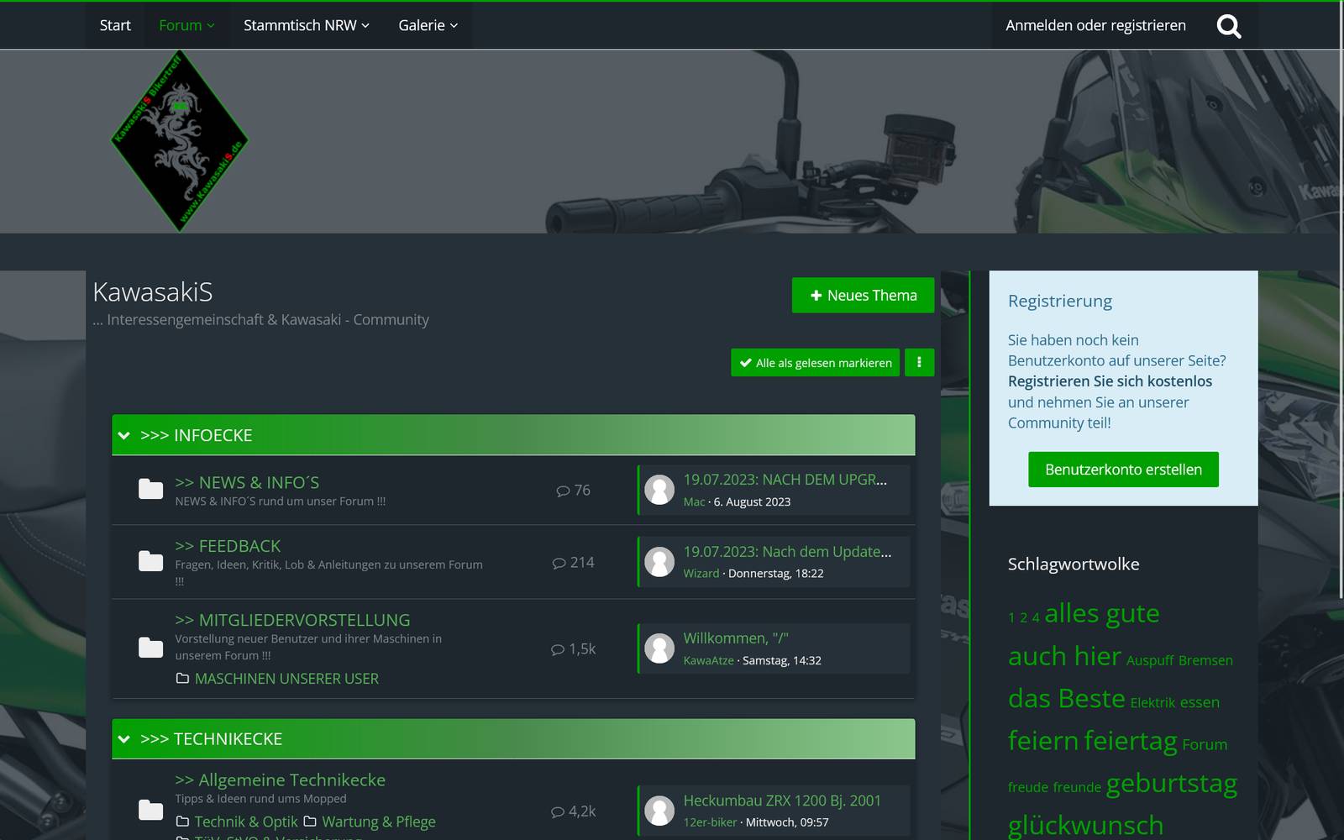Viewport: 1344px width, 840px height.
Task: Select tag essen in cloud
Action: pos(1200,702)
